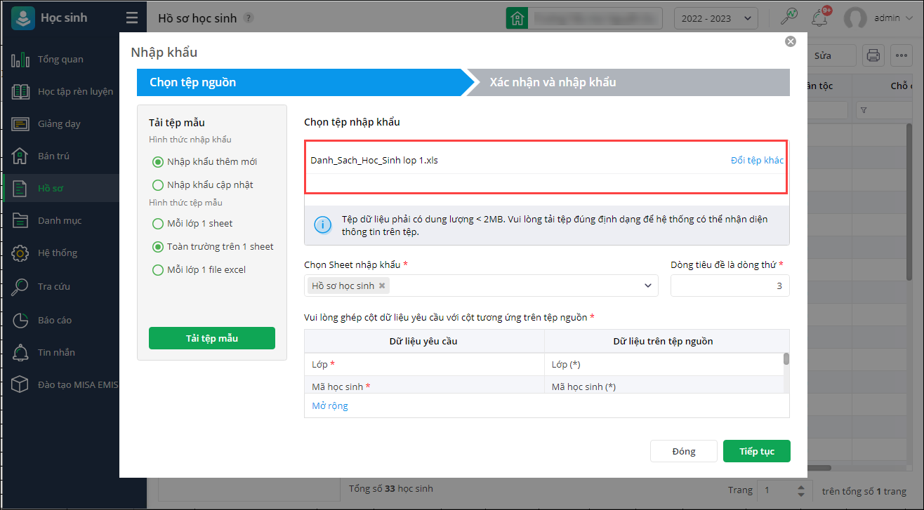
Task: Select Mỗi lớp 1 file excel option
Action: point(158,270)
